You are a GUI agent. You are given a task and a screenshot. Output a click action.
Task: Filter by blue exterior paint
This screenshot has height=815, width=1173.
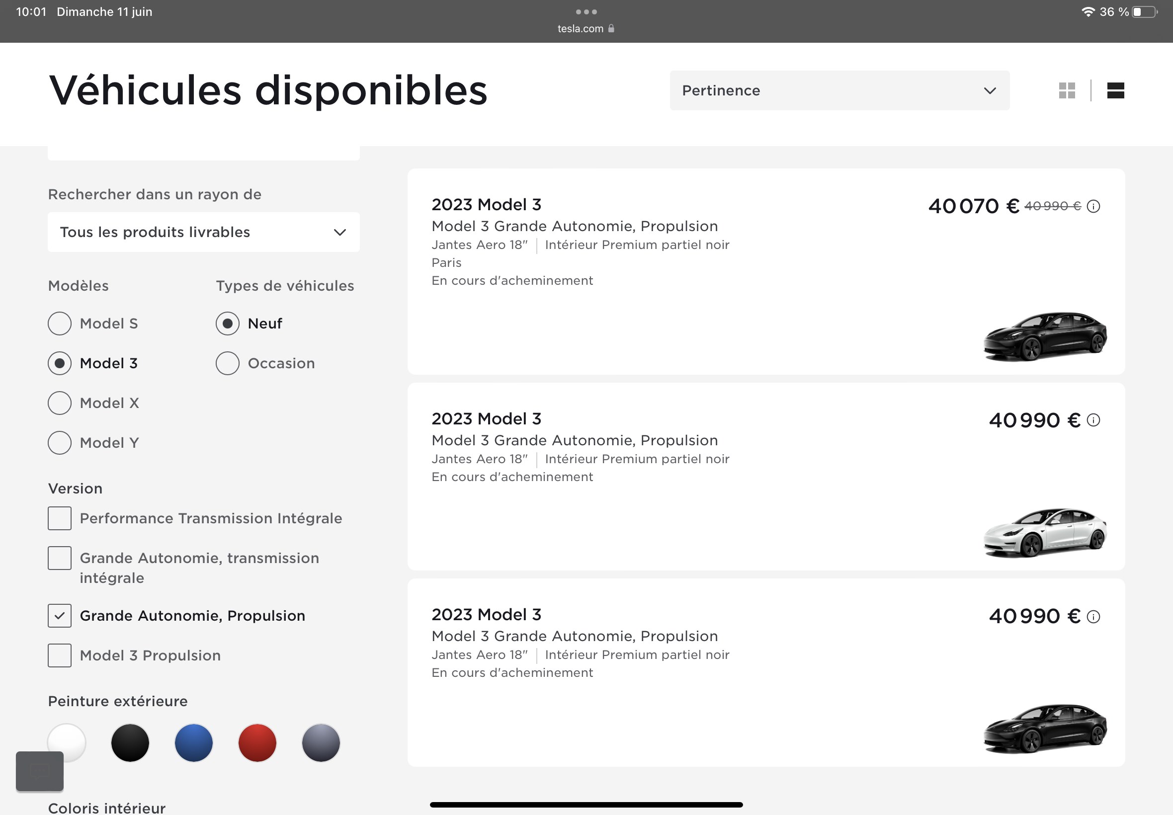pos(194,742)
